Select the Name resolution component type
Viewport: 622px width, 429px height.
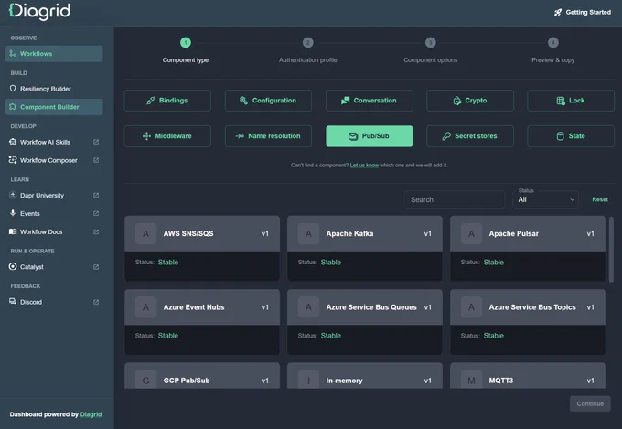coord(268,136)
